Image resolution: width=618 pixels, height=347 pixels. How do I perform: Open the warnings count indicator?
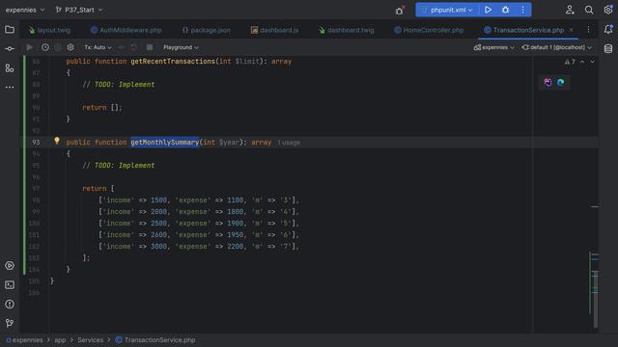click(x=570, y=62)
